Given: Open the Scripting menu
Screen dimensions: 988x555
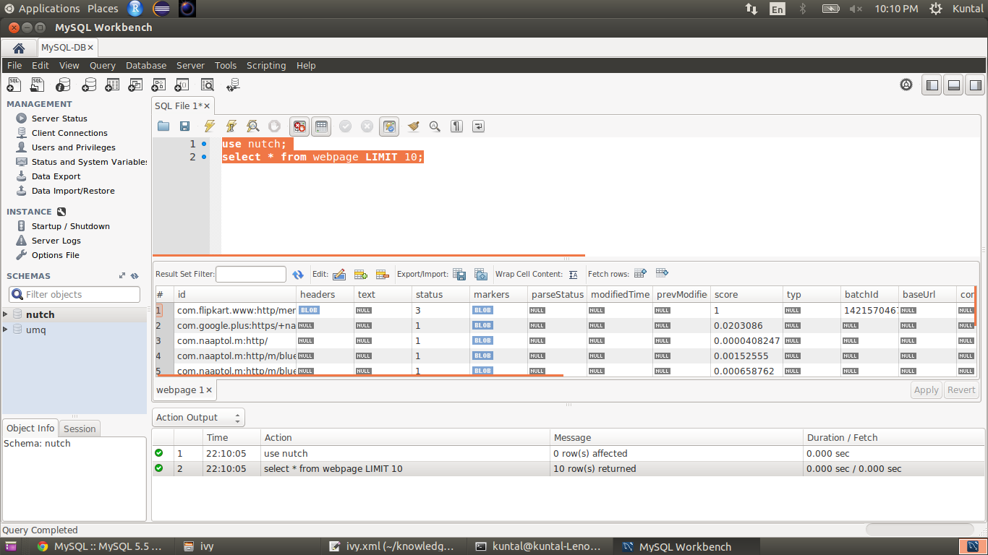Looking at the screenshot, I should tap(266, 65).
